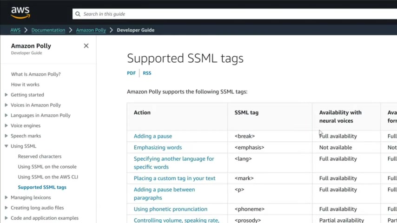The width and height of the screenshot is (397, 223).
Task: Expand the Speech marks section
Action: 7,136
